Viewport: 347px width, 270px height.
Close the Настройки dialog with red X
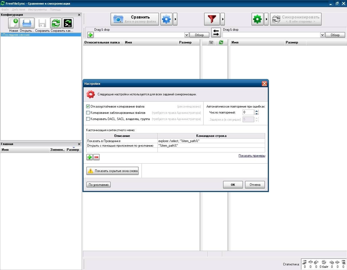pos(264,84)
